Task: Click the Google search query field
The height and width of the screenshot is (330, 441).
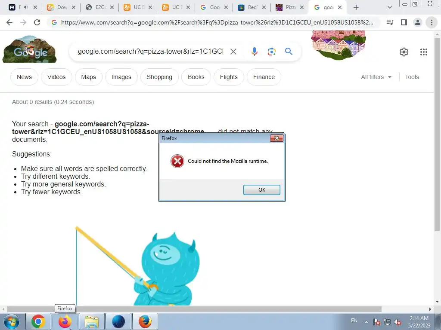Action: (151, 52)
